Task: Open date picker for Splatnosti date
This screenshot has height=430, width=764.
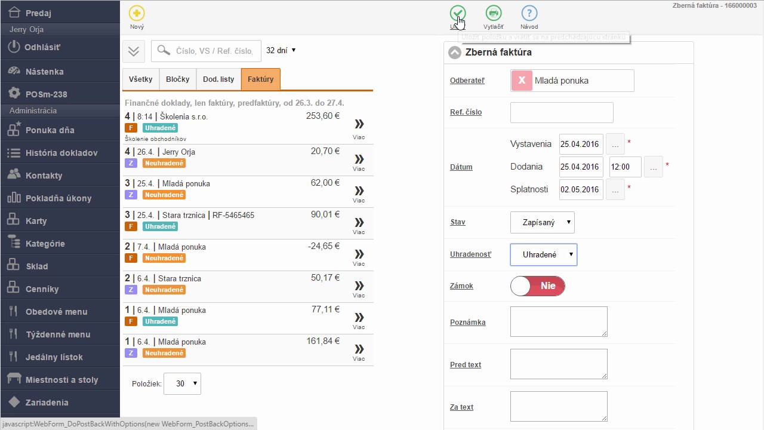Action: coord(615,189)
